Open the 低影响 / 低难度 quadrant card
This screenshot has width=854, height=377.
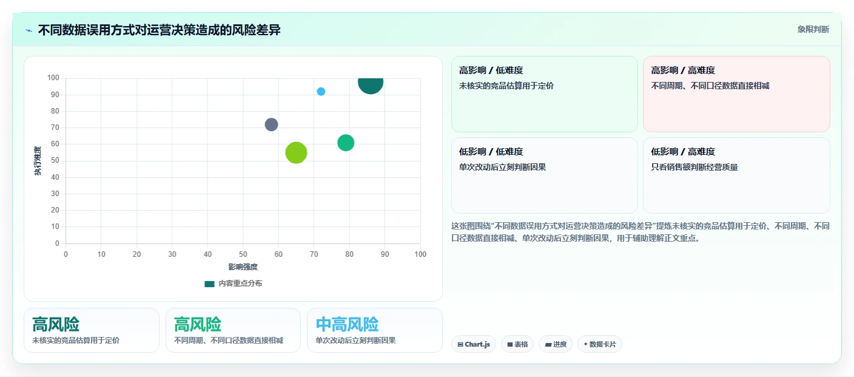click(x=544, y=175)
